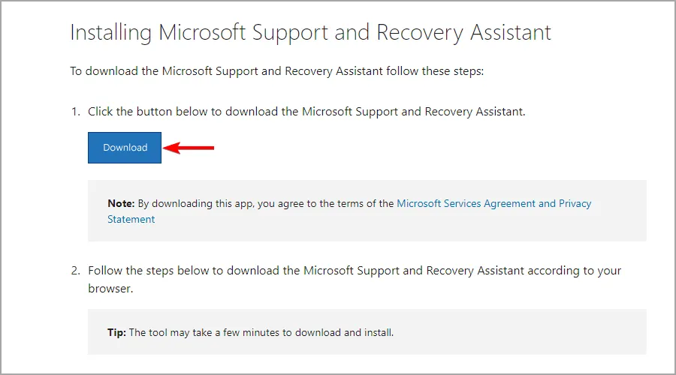Click the blue Download button

click(x=125, y=148)
